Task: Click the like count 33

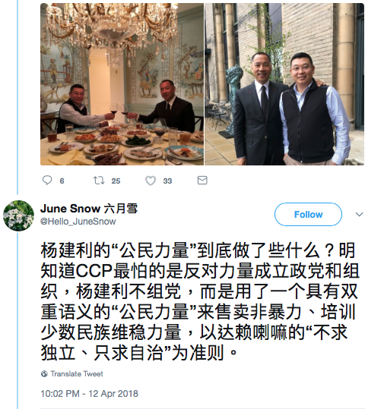Action: point(167,181)
